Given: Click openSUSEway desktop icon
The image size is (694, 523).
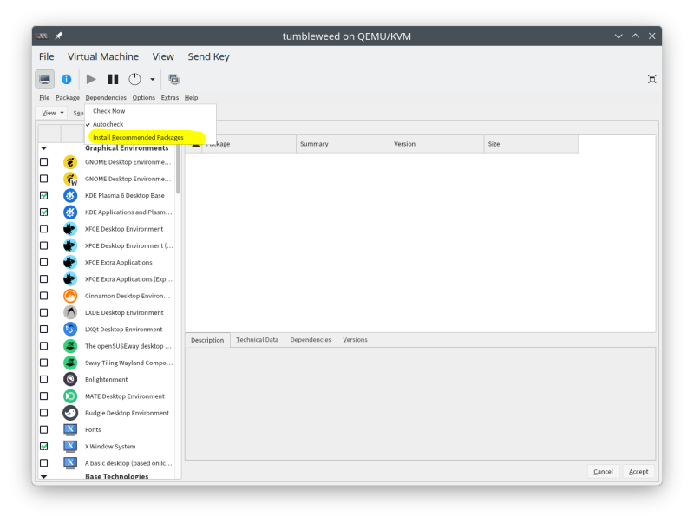Looking at the screenshot, I should [70, 346].
